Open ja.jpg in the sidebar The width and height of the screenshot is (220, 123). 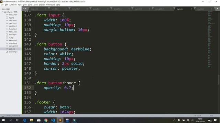(x=11, y=38)
